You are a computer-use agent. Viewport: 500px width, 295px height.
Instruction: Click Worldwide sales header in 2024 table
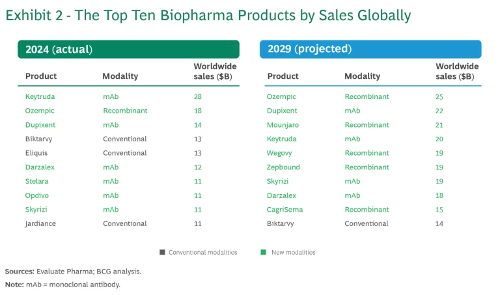tap(215, 71)
